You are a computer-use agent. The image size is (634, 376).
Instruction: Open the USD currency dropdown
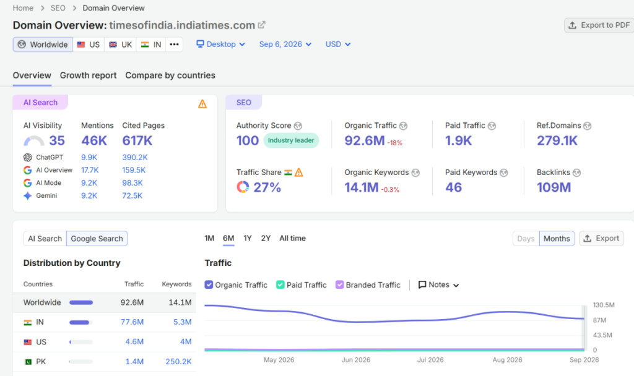(338, 45)
